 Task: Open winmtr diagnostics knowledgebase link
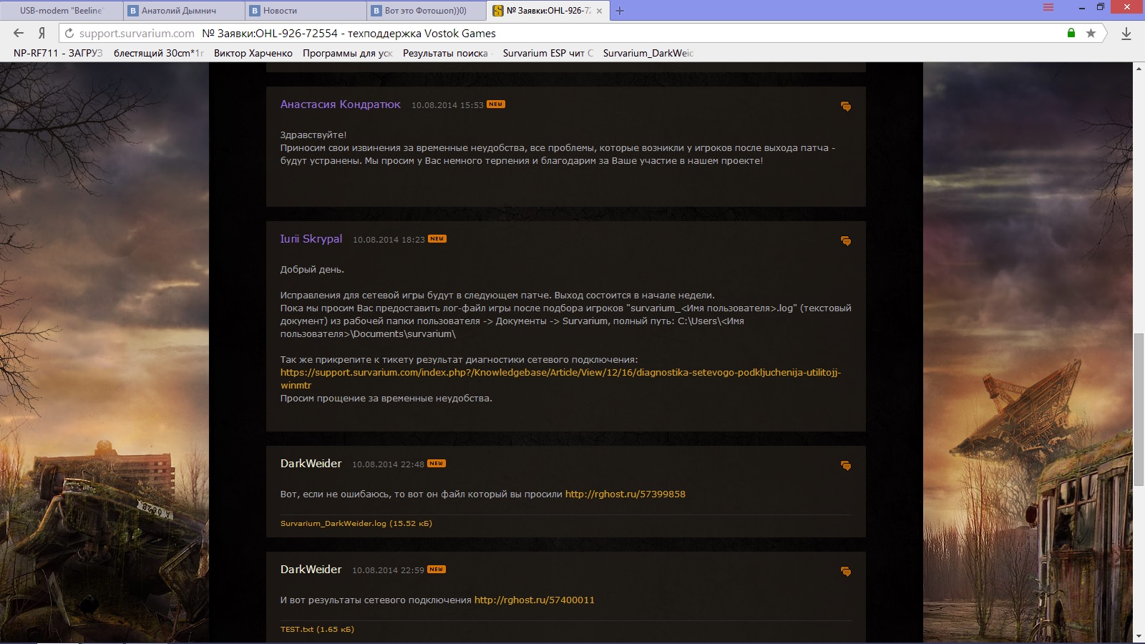(x=560, y=379)
